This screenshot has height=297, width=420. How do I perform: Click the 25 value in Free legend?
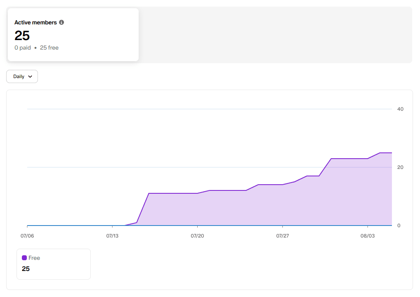click(26, 269)
